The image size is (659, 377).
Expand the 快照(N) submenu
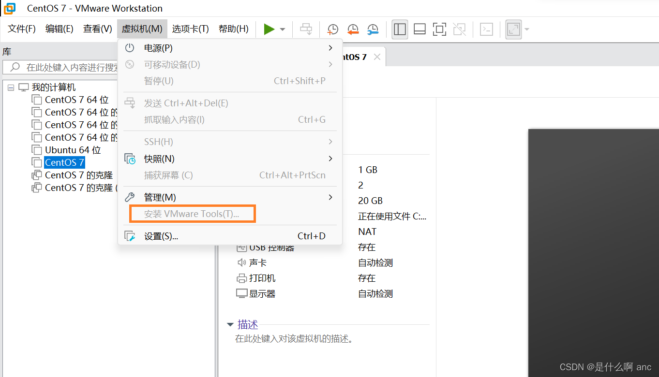click(230, 159)
